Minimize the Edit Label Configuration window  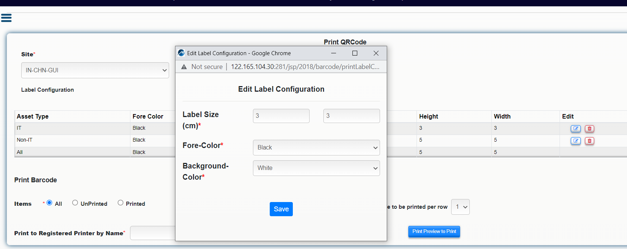click(334, 53)
